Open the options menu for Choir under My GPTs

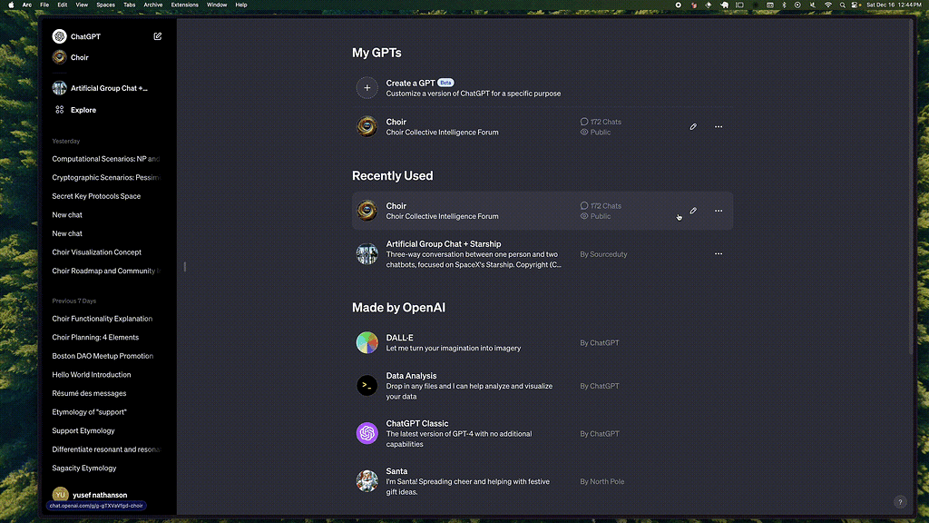pos(718,126)
